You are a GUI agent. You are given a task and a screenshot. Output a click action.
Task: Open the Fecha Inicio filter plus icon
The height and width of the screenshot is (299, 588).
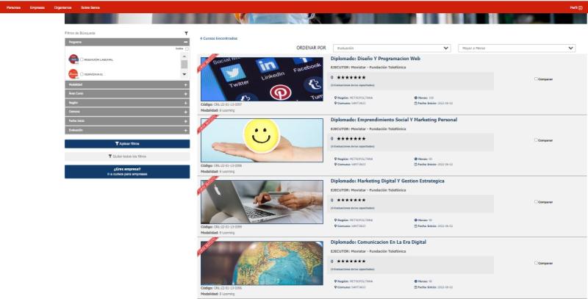(x=186, y=120)
